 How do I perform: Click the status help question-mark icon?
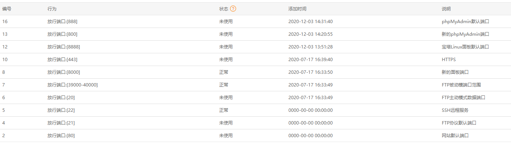coord(233,9)
